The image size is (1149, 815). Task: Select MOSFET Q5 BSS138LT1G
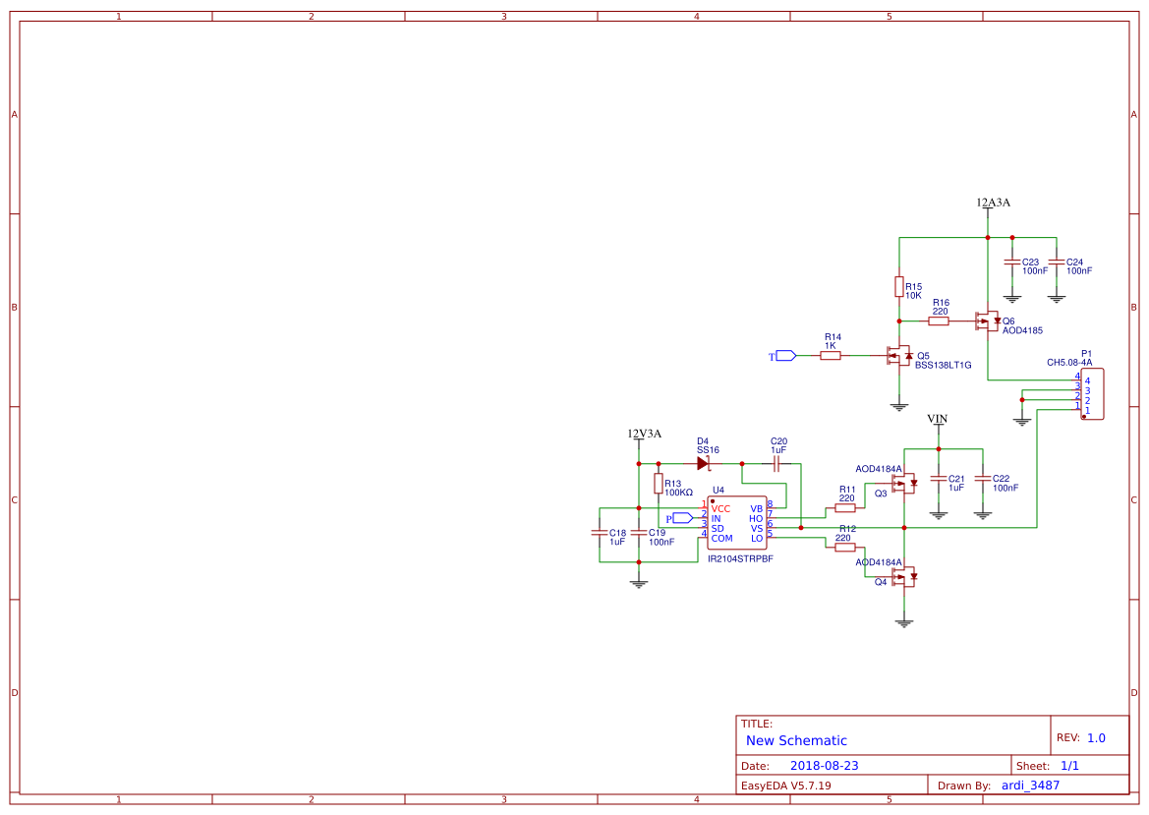[899, 356]
